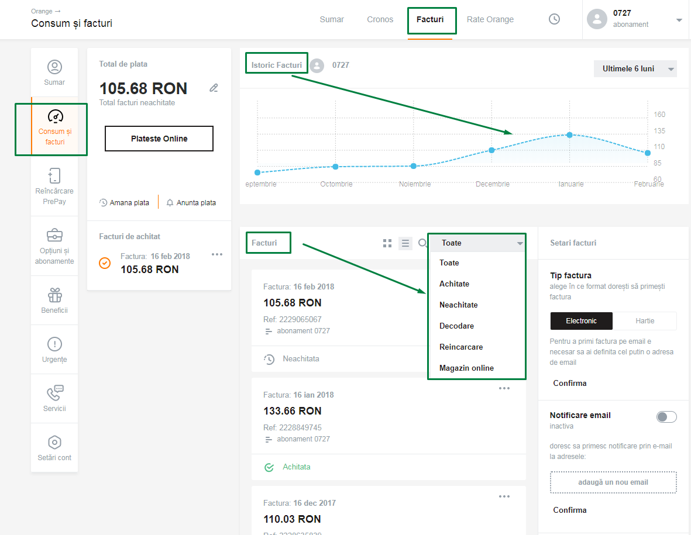Open the Ultimele 6 luni dropdown
This screenshot has height=535, width=691.
[635, 69]
